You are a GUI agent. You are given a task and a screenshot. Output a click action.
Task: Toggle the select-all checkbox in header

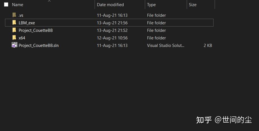pos(6,4)
